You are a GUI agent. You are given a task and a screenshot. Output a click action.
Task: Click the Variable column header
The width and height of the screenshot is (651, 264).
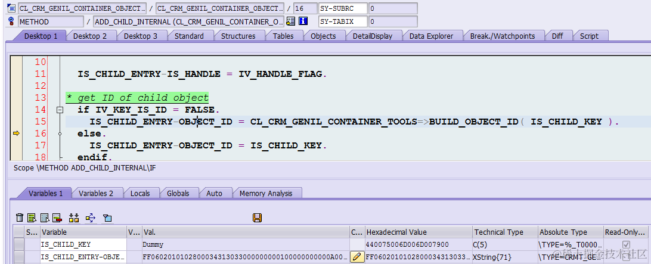(x=83, y=232)
